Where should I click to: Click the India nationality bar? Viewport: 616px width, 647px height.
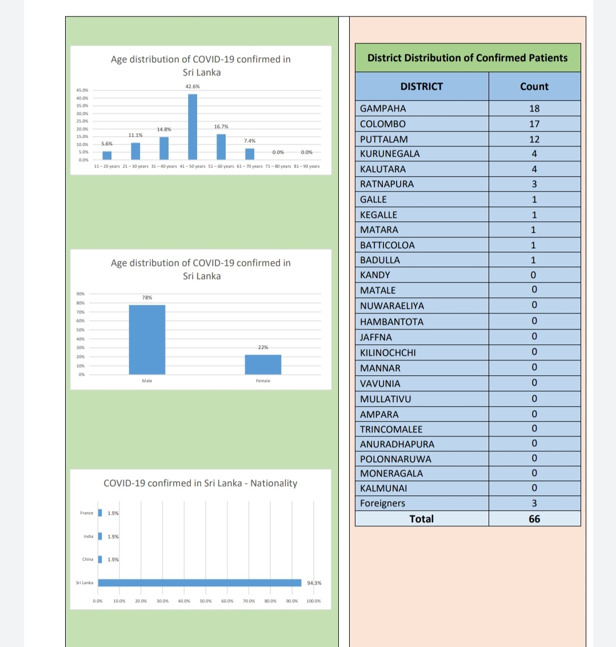100,536
